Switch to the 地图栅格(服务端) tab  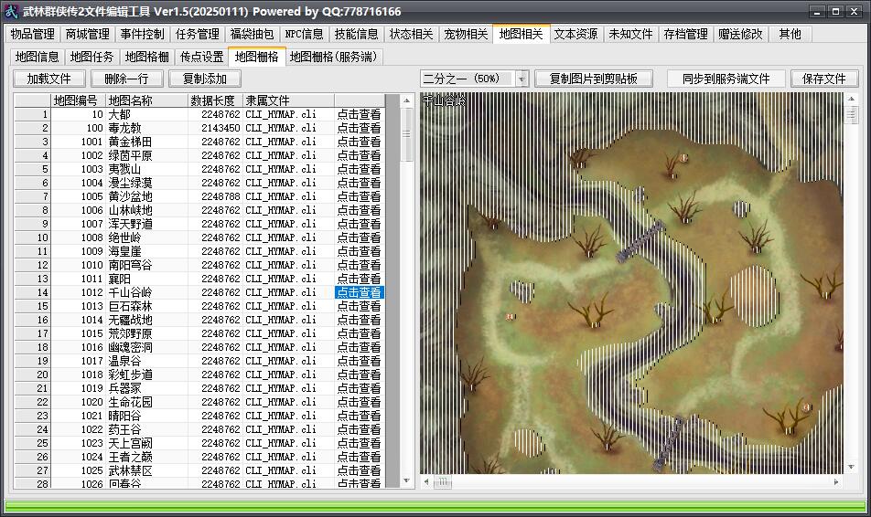tap(333, 57)
